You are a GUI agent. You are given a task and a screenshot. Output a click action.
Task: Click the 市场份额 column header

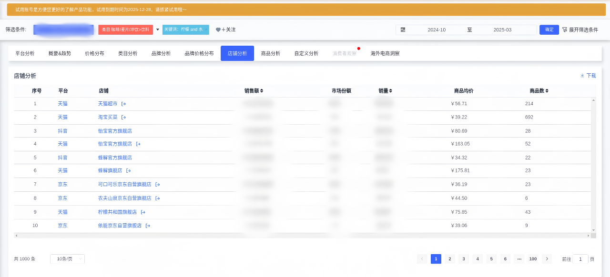click(x=341, y=90)
